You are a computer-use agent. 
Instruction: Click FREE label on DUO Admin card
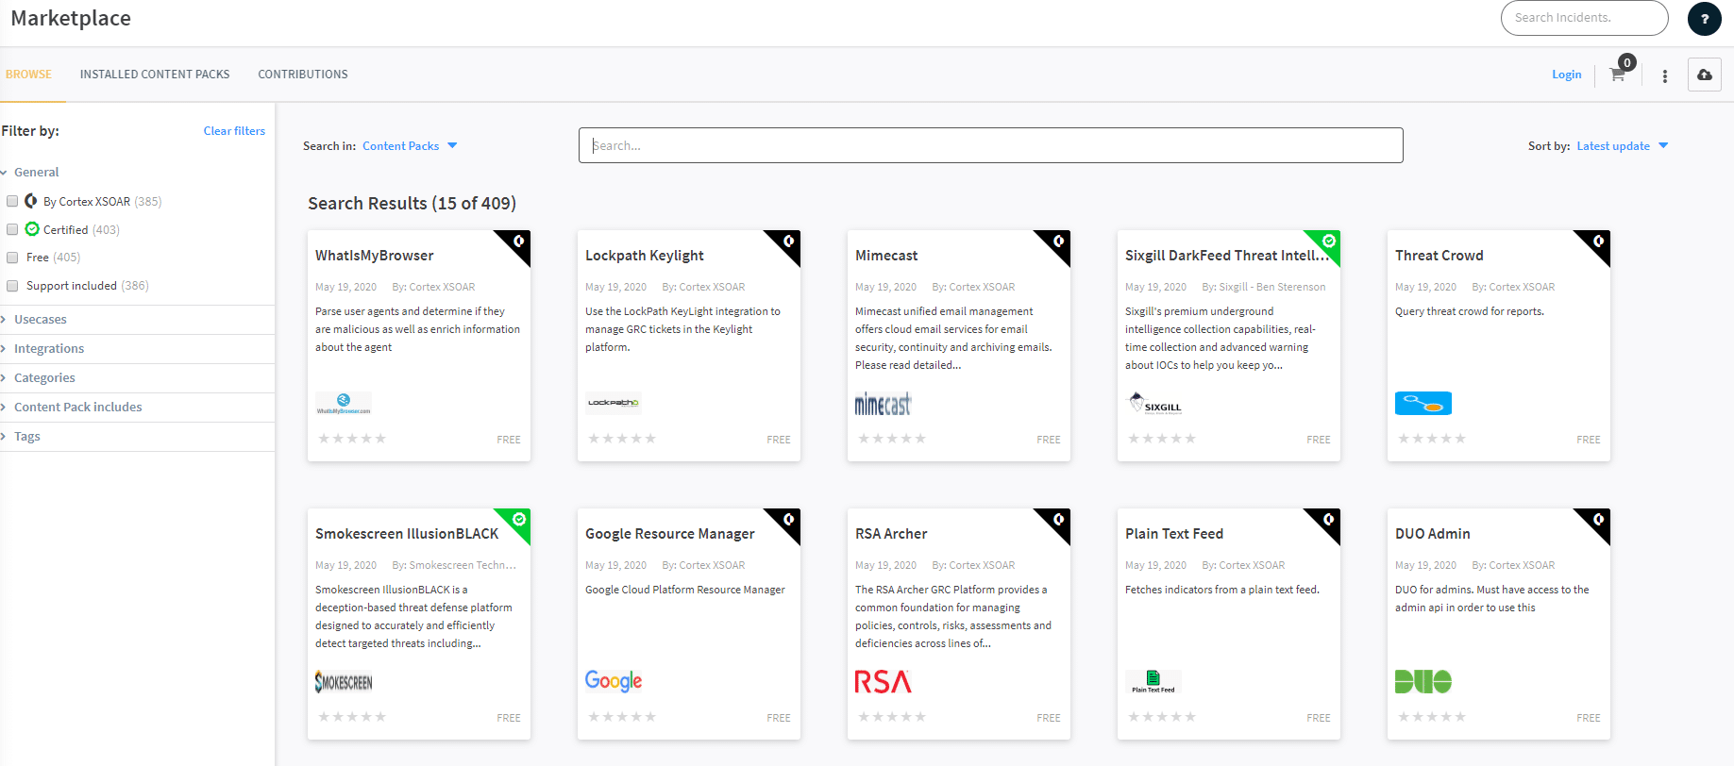click(1589, 719)
